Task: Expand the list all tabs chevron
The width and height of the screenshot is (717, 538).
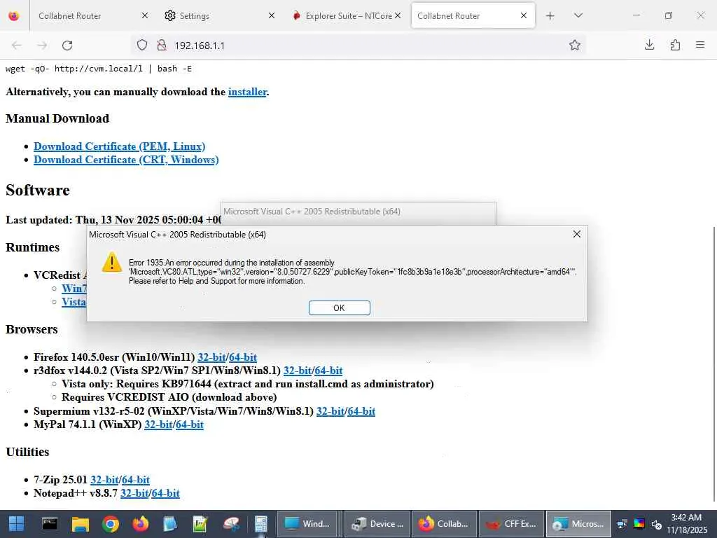Action: coord(578,15)
